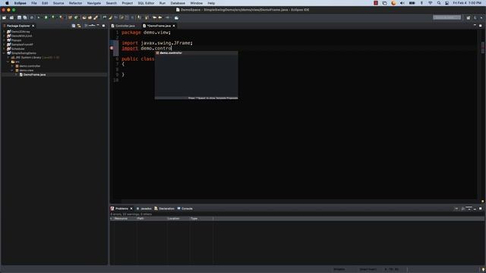
Task: Click the Open Task toolbar icon
Action: (90, 17)
